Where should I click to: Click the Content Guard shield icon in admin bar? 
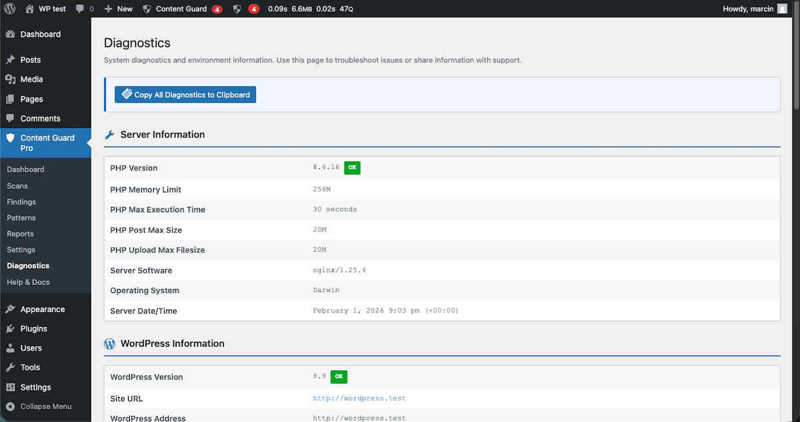pyautogui.click(x=146, y=9)
